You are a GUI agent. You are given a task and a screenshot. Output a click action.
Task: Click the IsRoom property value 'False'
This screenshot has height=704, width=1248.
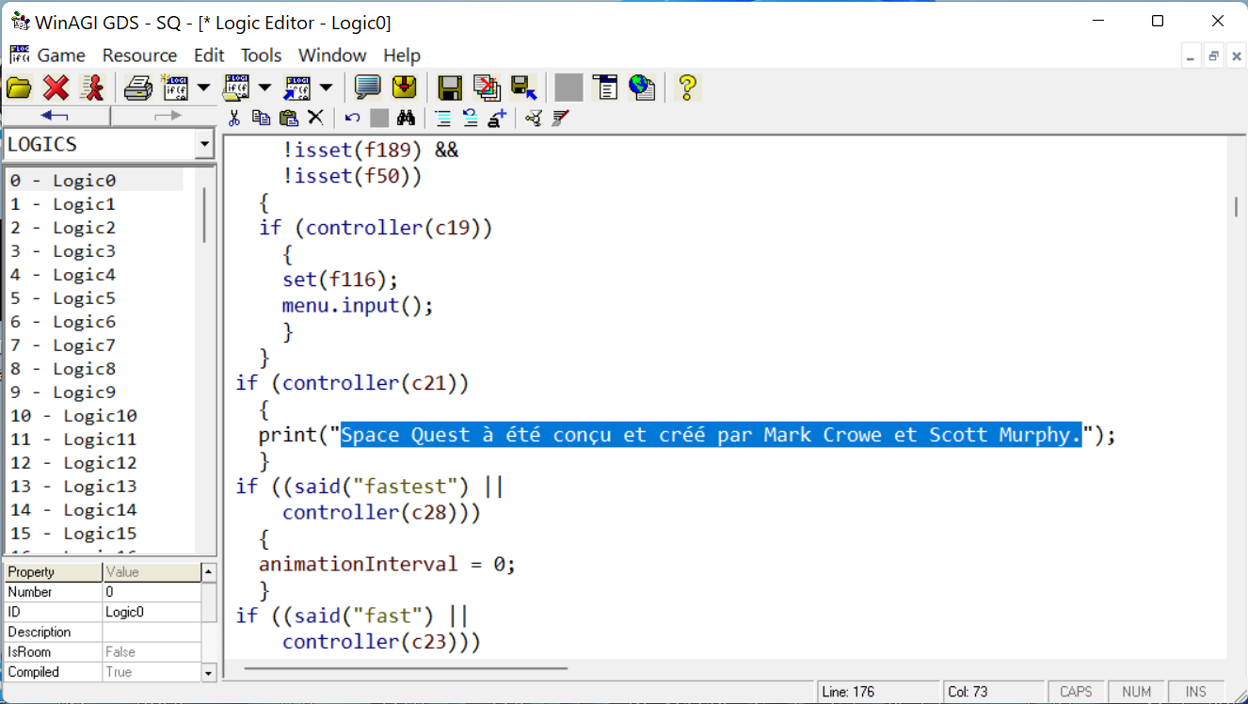click(152, 652)
